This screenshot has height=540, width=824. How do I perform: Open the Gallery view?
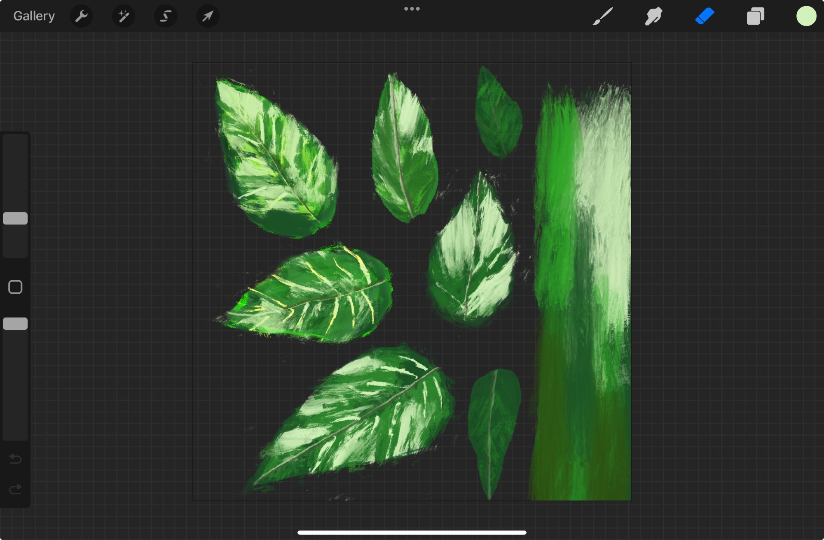pos(34,16)
